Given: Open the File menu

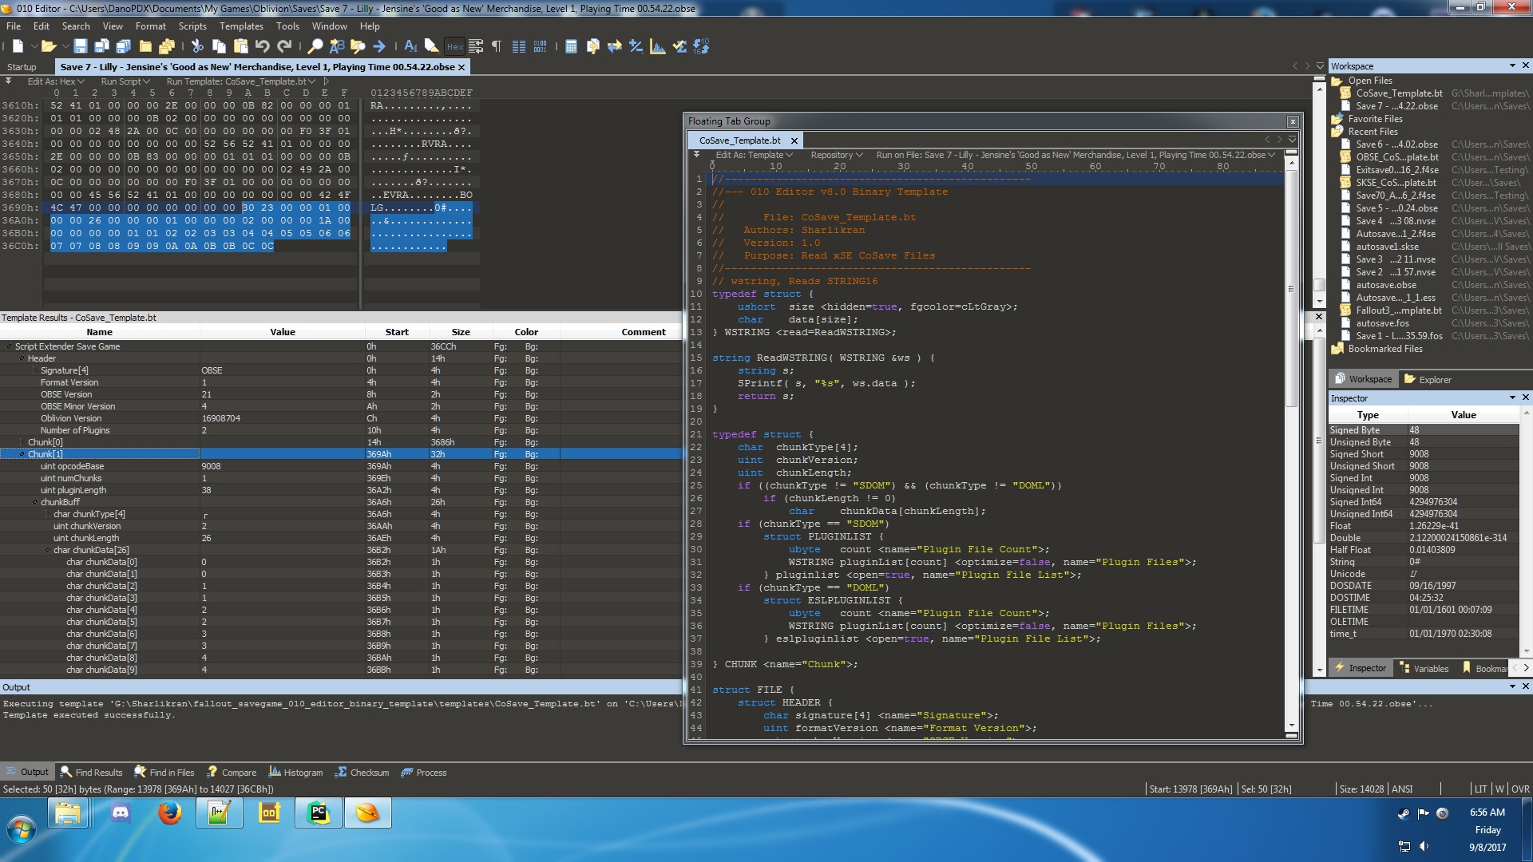Looking at the screenshot, I should (x=14, y=26).
